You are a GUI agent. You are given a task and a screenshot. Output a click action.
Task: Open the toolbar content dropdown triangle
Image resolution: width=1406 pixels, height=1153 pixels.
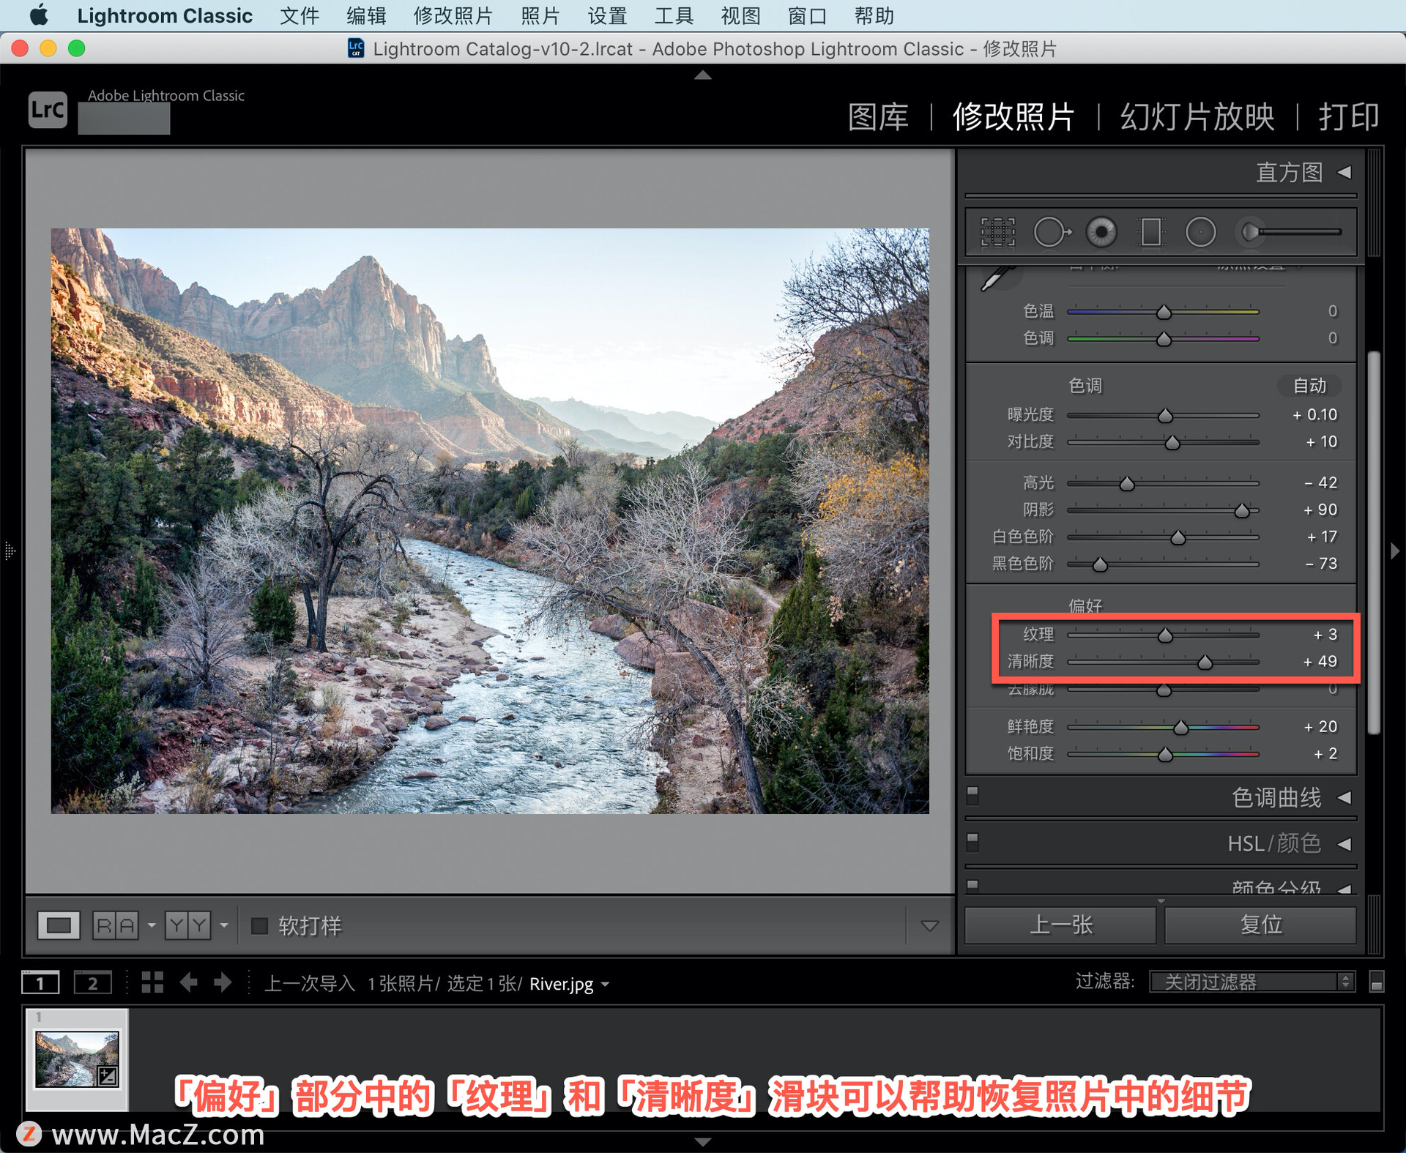(929, 926)
